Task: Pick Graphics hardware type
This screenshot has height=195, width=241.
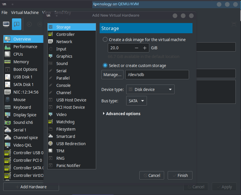Action: tap(72, 56)
